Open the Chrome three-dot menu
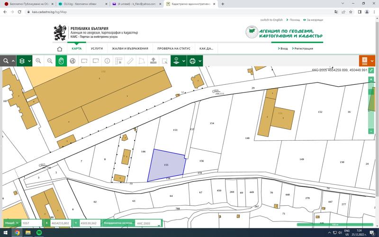 374,12
